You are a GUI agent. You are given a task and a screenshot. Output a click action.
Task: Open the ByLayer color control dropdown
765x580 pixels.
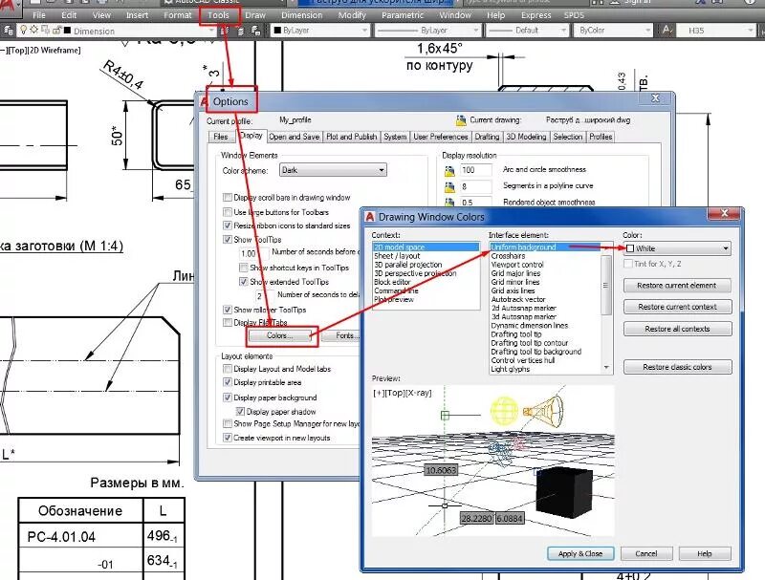(364, 31)
